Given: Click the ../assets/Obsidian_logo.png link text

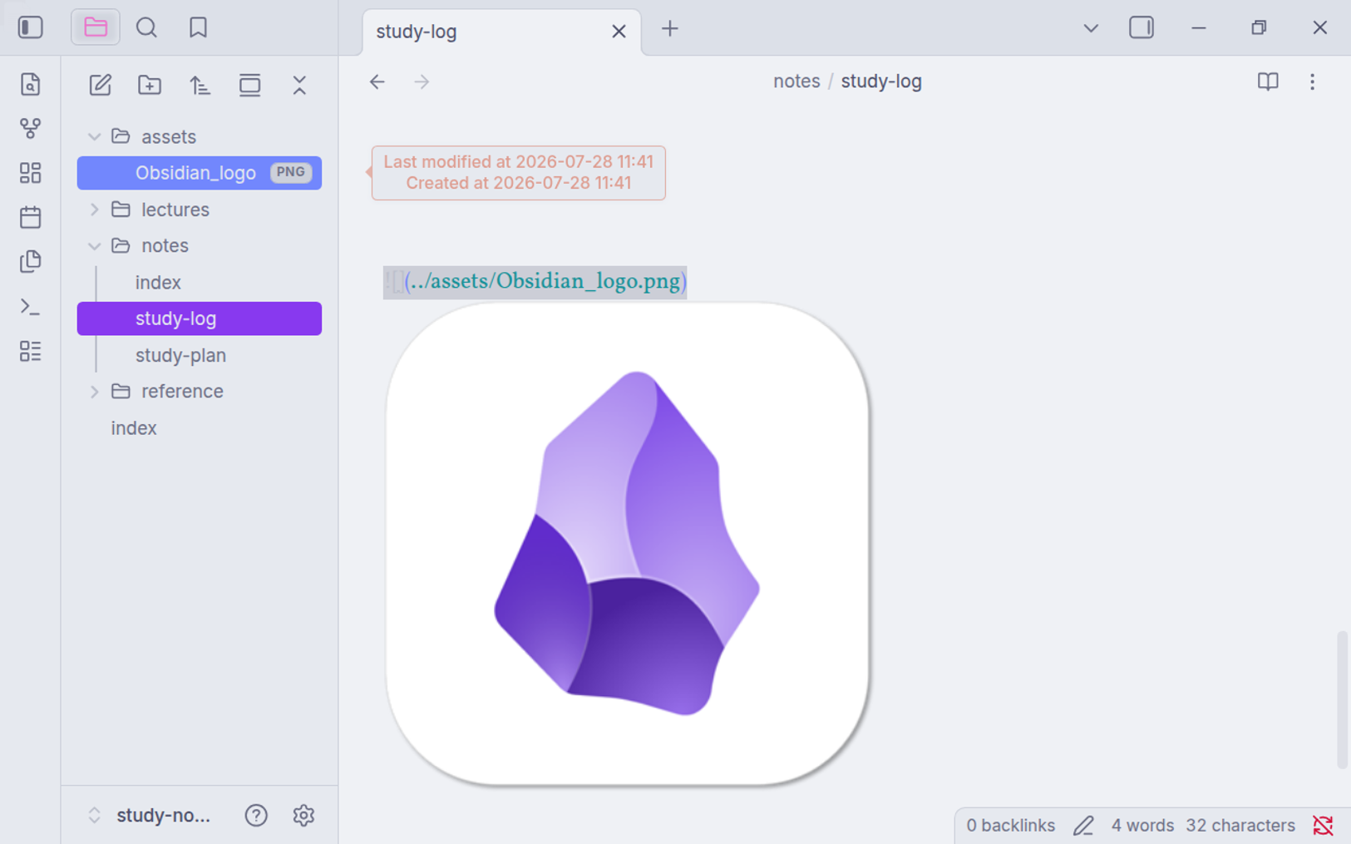Looking at the screenshot, I should point(546,282).
